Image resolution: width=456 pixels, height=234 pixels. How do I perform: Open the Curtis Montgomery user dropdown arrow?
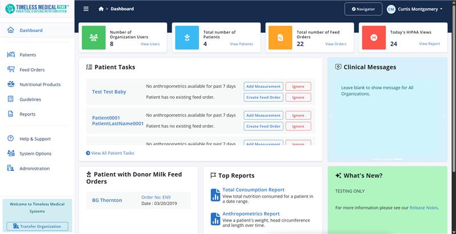point(441,9)
